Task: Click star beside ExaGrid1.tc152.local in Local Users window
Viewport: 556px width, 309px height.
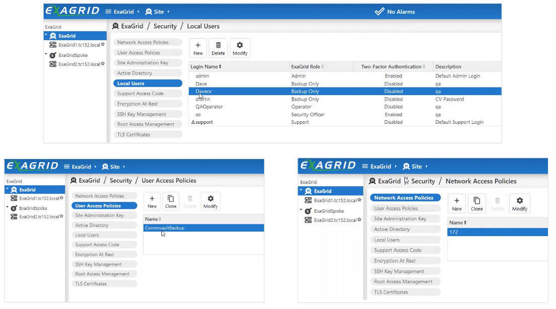Action: pos(103,45)
